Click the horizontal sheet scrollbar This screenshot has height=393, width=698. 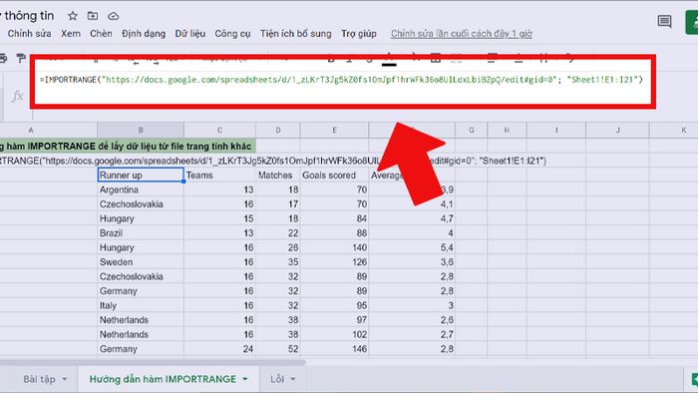[x=152, y=362]
